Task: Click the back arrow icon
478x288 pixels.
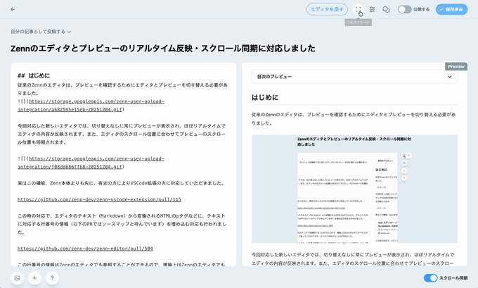Action: point(13,10)
